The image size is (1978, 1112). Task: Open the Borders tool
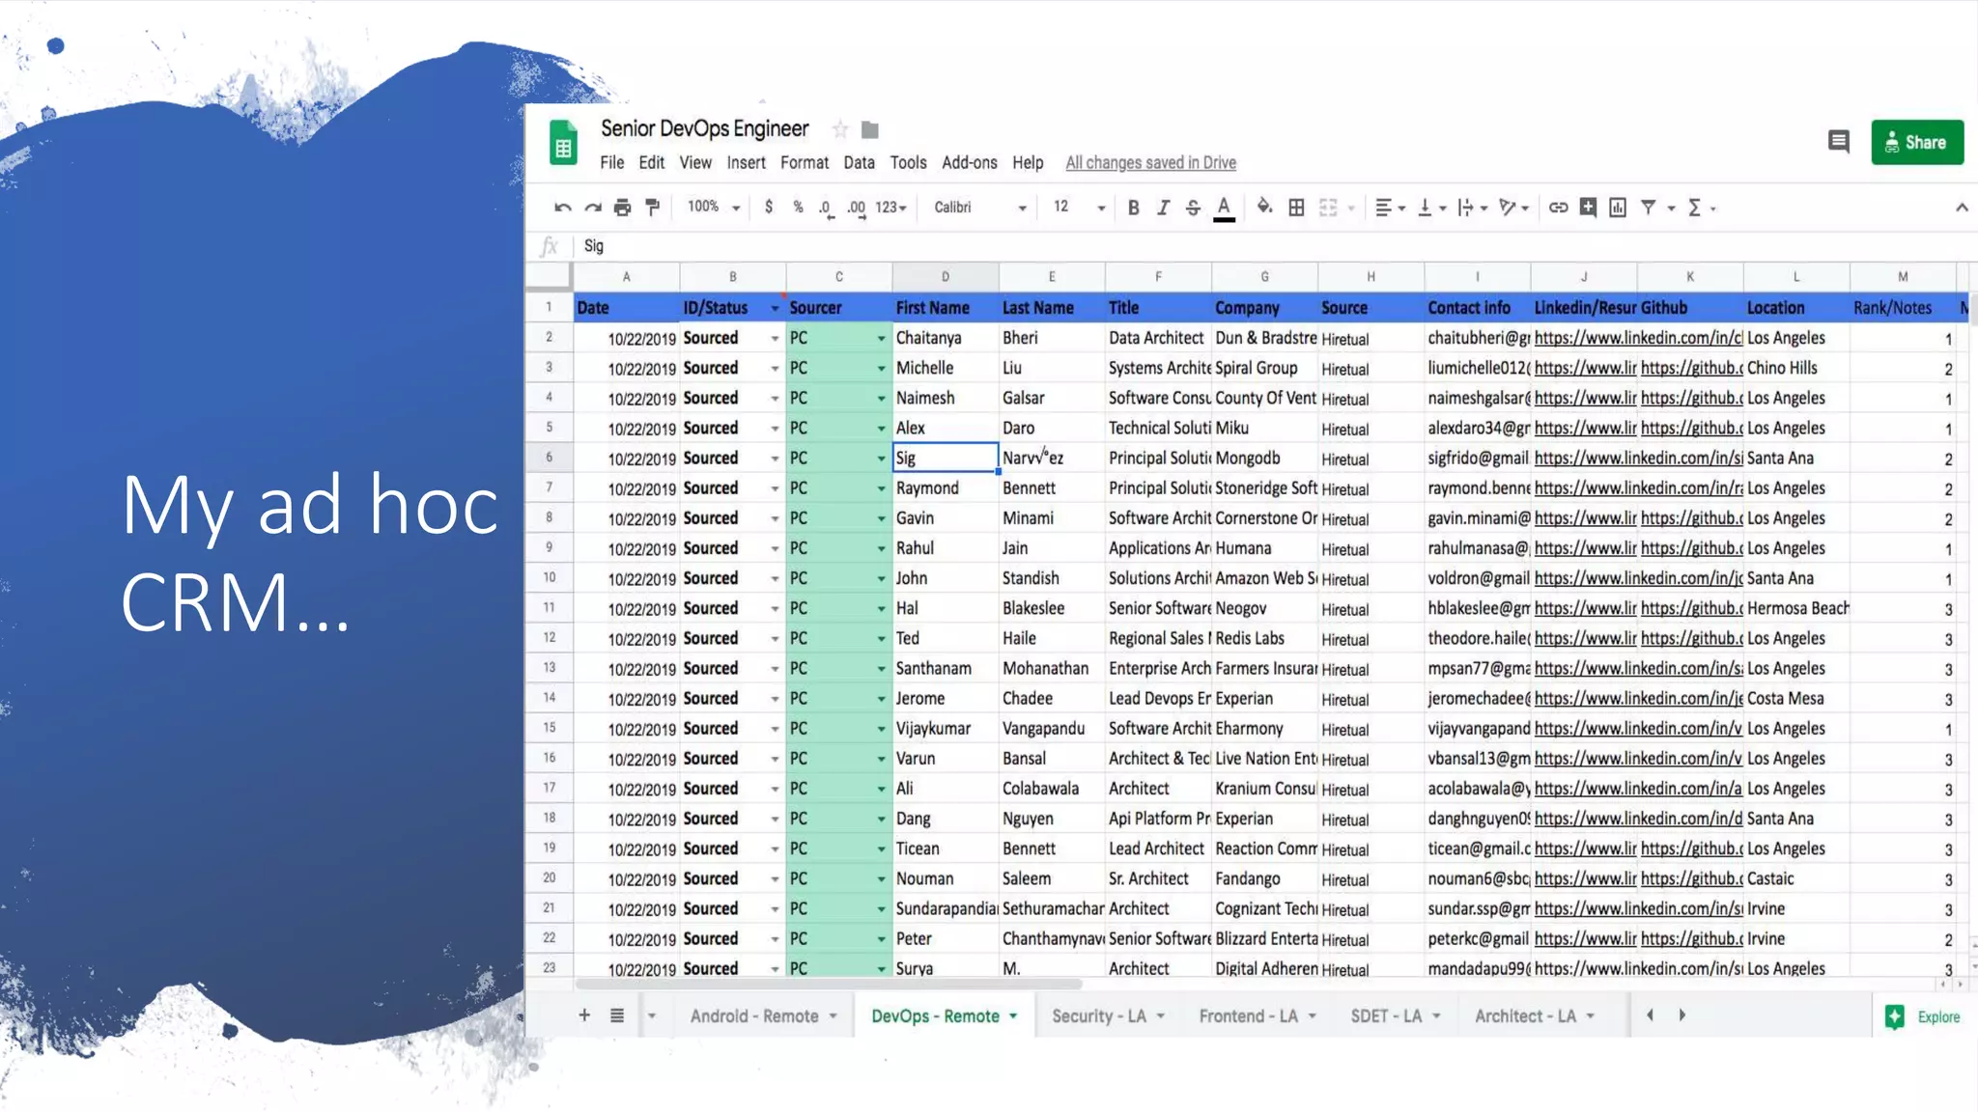tap(1296, 208)
